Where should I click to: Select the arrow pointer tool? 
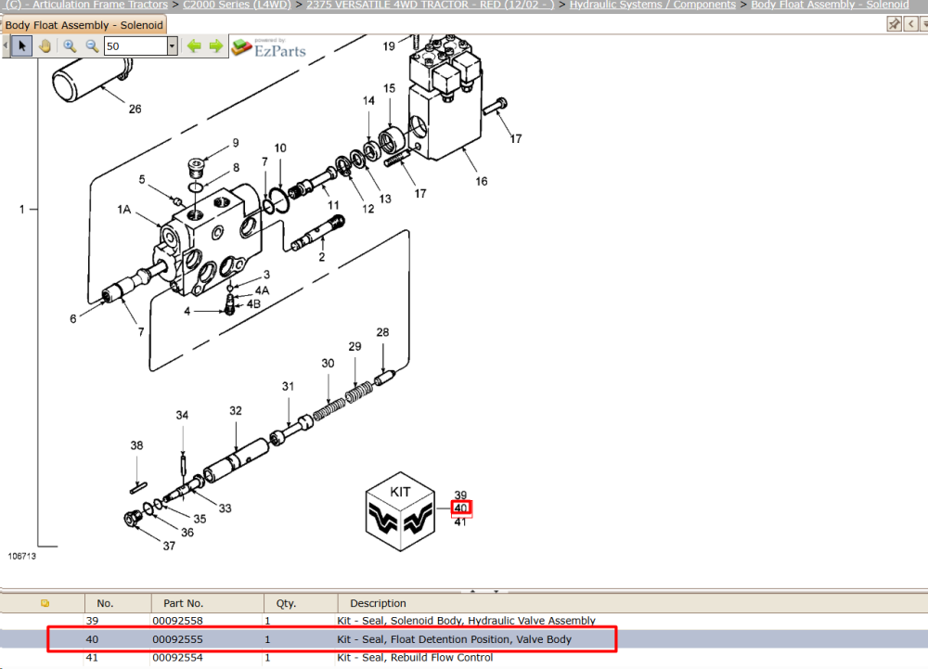click(22, 46)
